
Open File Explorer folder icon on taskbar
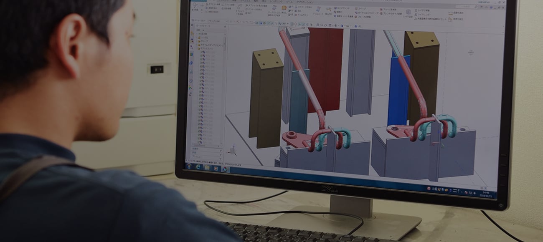click(206, 168)
